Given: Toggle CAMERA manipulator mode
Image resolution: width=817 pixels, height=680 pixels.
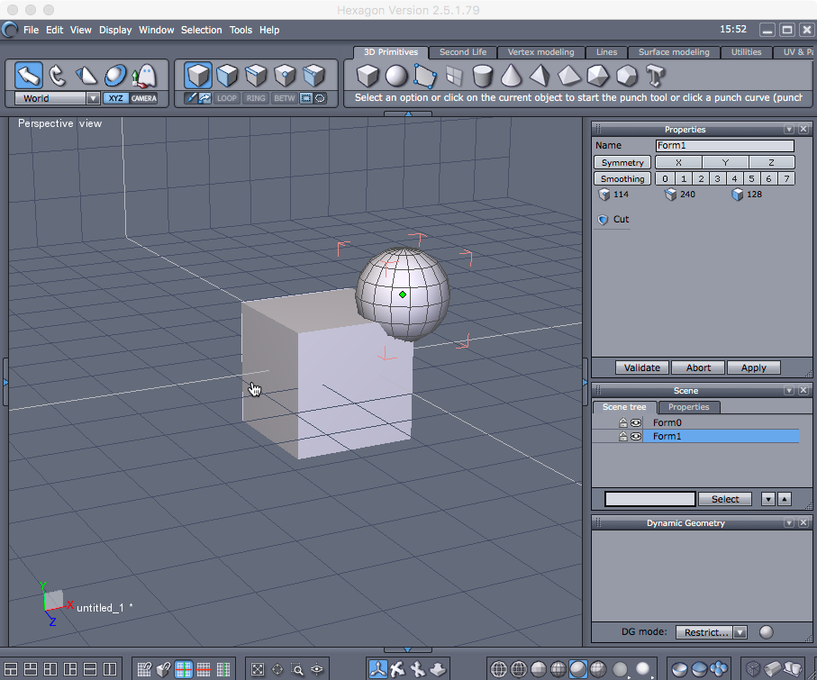Looking at the screenshot, I should pos(144,98).
